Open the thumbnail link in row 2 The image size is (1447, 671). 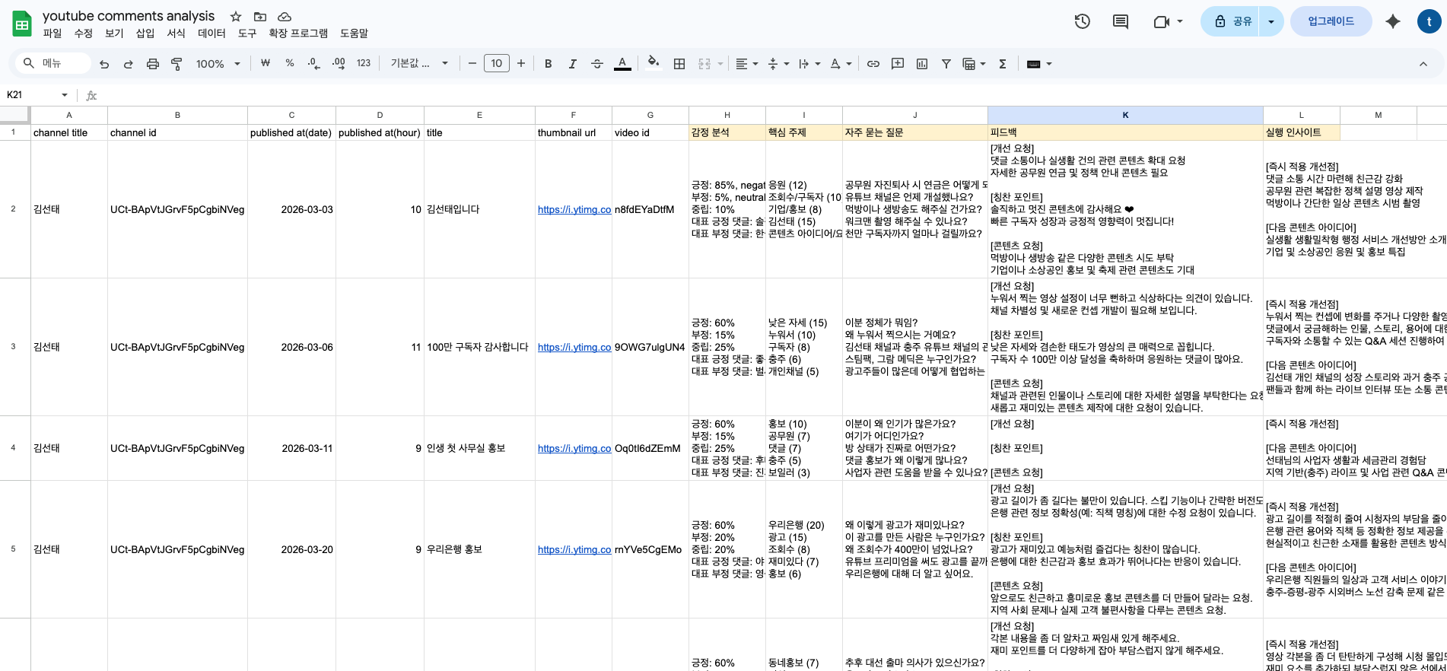[x=574, y=209]
